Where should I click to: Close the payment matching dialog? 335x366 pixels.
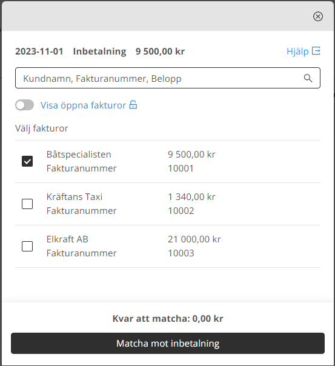[x=318, y=16]
